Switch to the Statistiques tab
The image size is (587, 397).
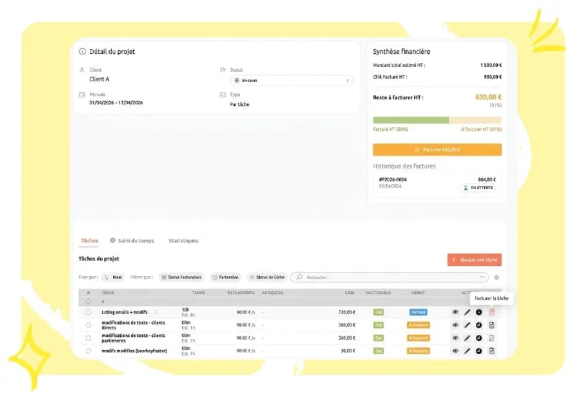(x=183, y=241)
